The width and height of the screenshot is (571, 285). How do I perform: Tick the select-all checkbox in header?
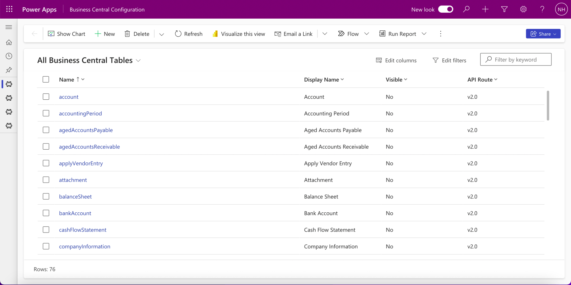pos(46,79)
